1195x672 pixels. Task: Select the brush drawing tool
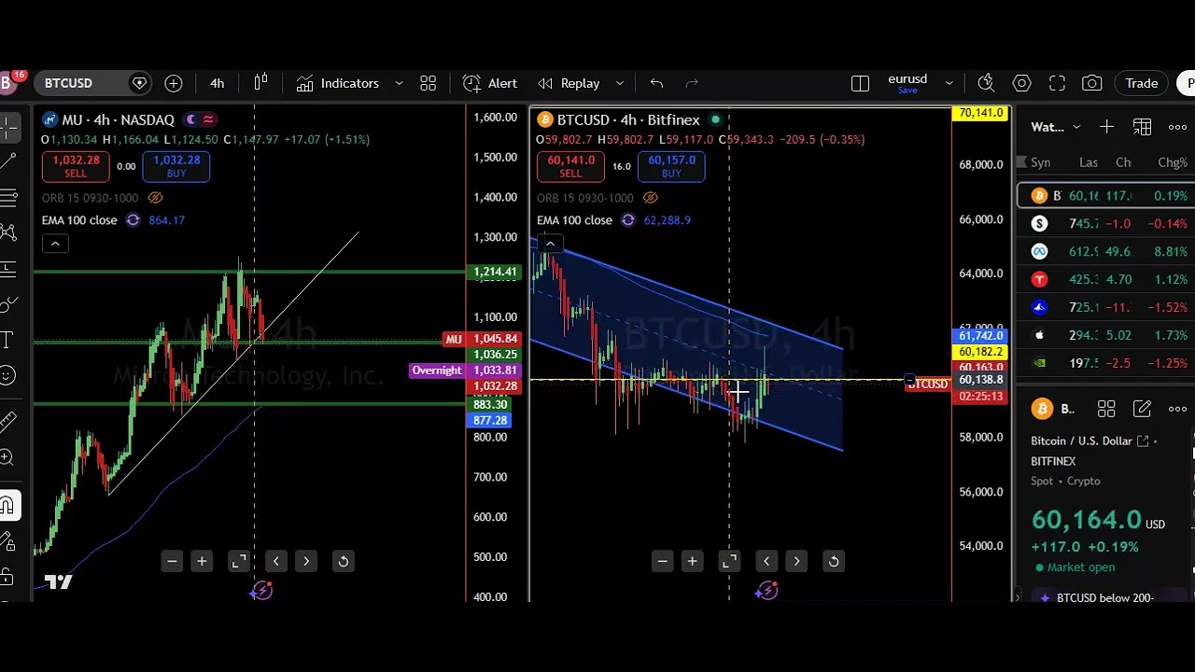7,304
